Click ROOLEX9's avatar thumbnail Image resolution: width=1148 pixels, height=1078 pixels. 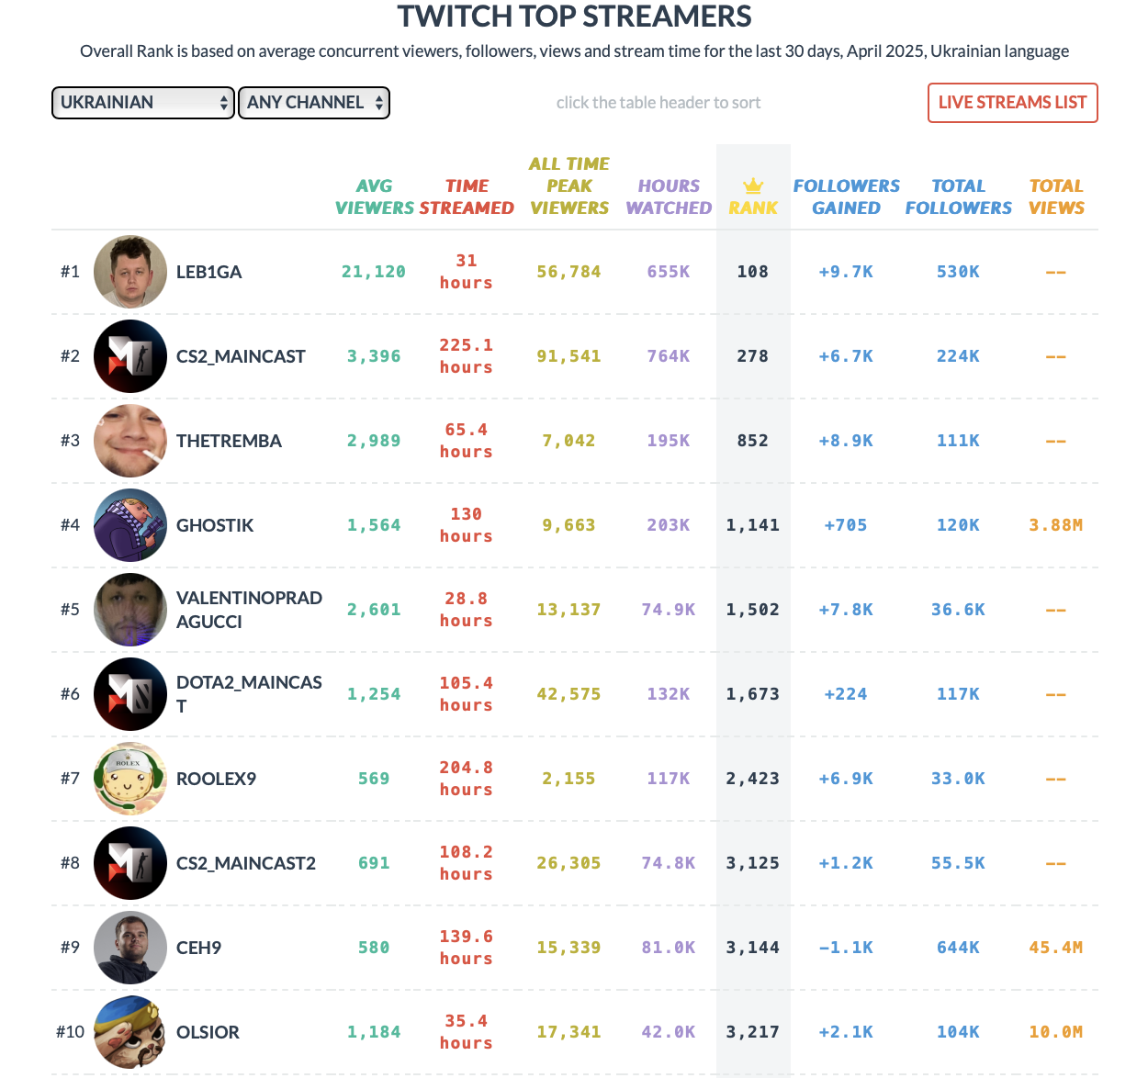click(x=129, y=779)
